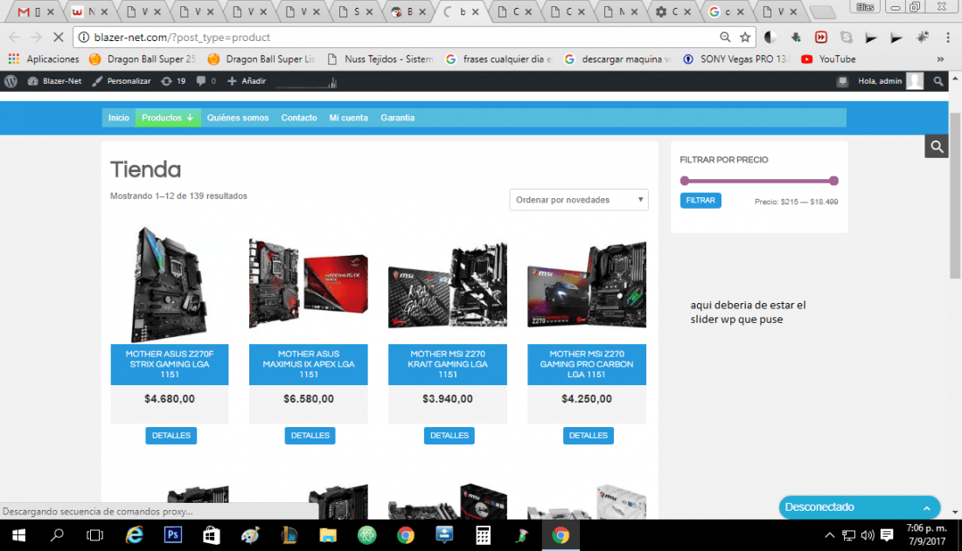The image size is (962, 551).
Task: Stop loading the page
Action: pyautogui.click(x=59, y=38)
